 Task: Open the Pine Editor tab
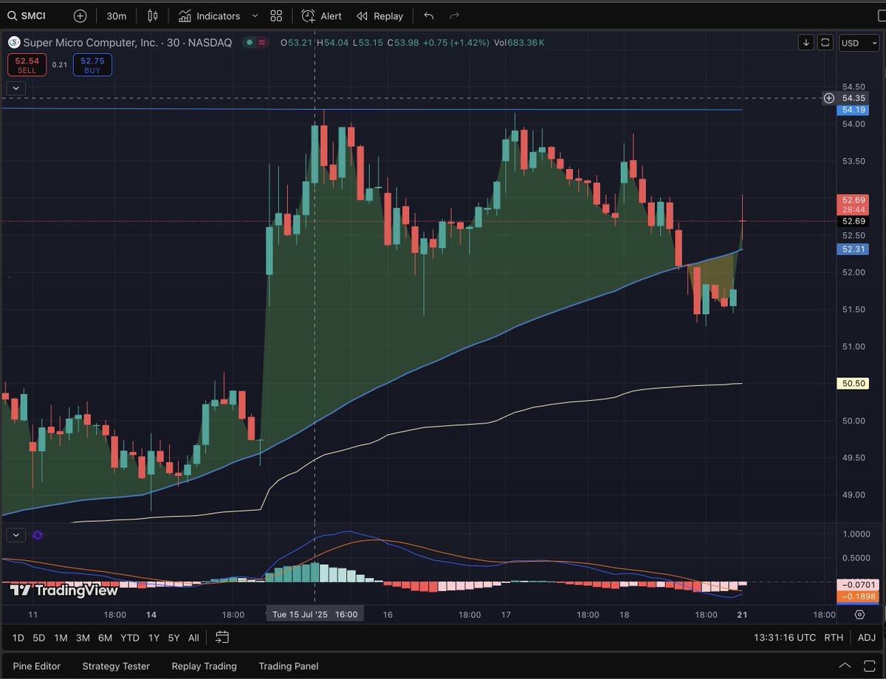(37, 666)
